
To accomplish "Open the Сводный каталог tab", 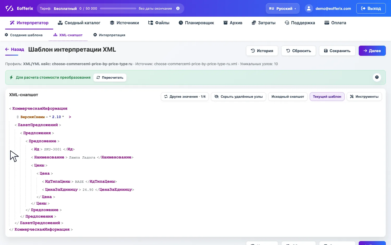I will tap(79, 23).
